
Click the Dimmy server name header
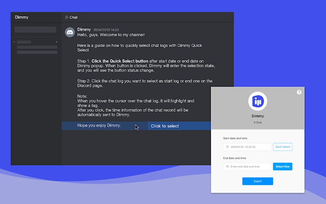tap(21, 17)
